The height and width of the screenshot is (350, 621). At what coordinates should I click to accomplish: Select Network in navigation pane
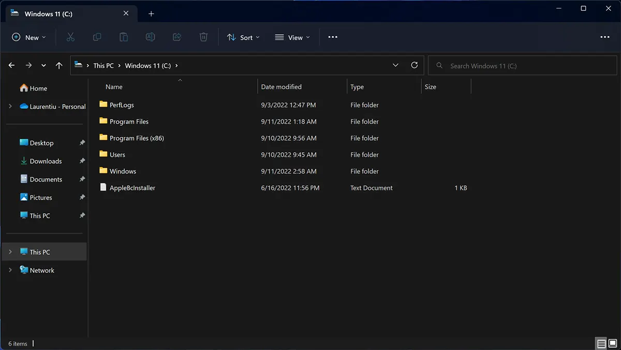pyautogui.click(x=37, y=270)
